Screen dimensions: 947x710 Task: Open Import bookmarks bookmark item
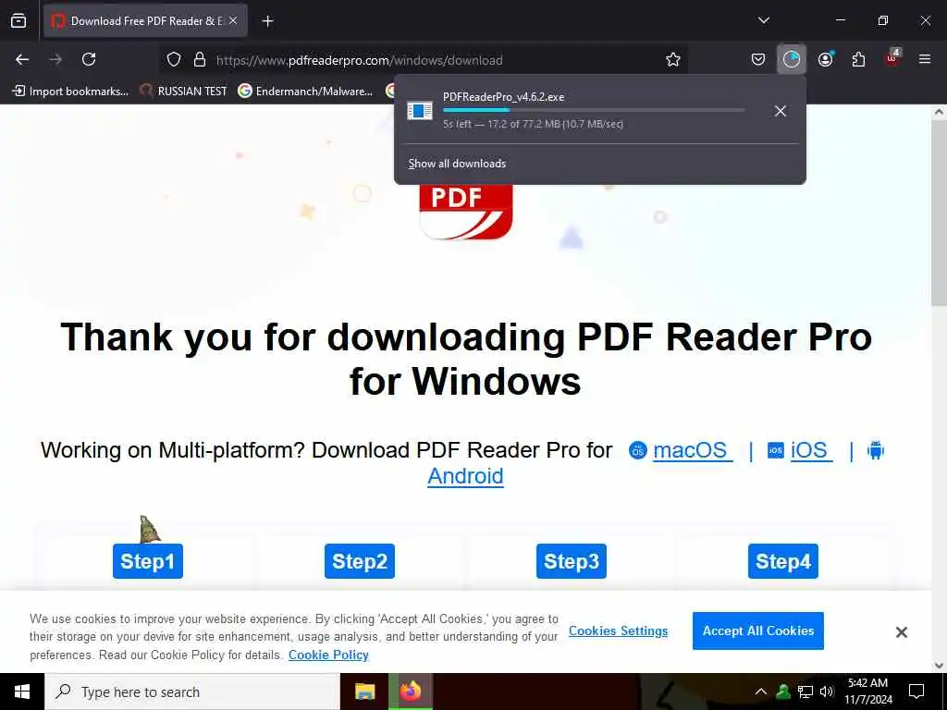pos(70,92)
